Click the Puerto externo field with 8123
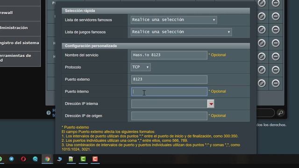 click(169, 79)
